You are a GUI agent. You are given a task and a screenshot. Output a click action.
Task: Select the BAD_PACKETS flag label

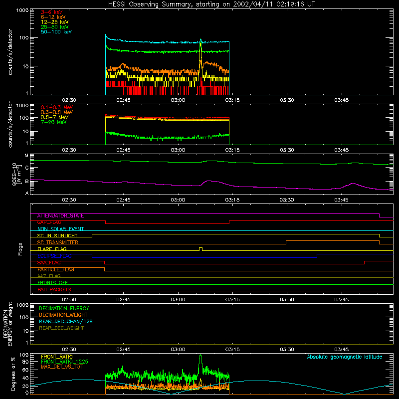pyautogui.click(x=54, y=289)
